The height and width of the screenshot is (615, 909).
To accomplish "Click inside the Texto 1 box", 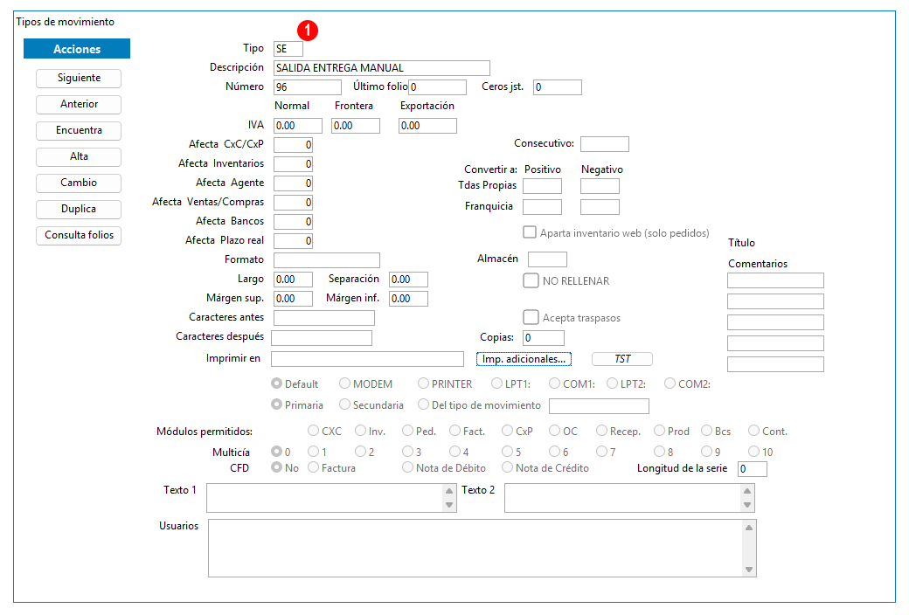I will (324, 498).
